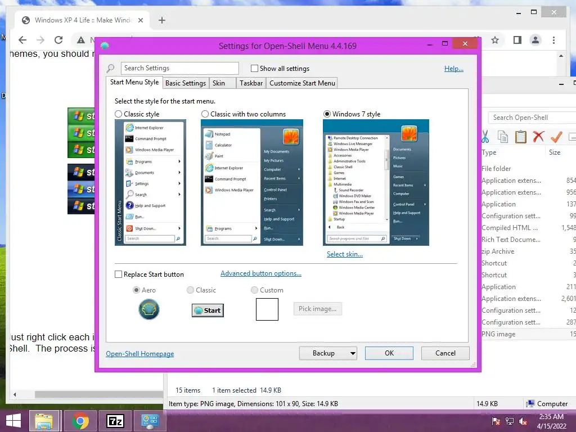Enable Show all settings checkbox
This screenshot has height=432, width=576.
pyautogui.click(x=254, y=68)
